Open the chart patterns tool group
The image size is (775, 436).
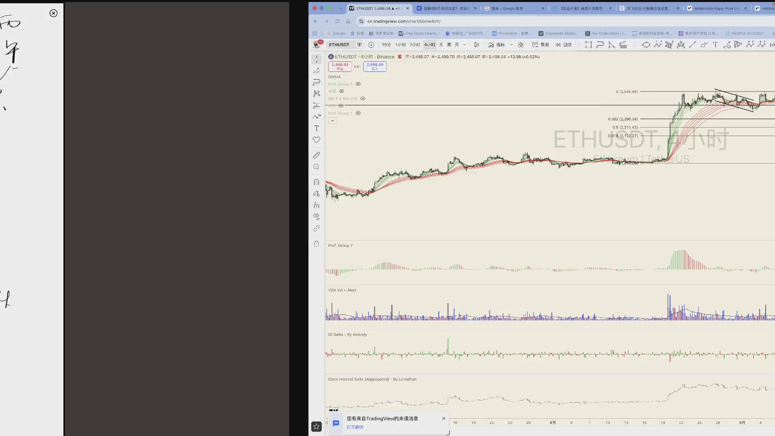[x=316, y=94]
